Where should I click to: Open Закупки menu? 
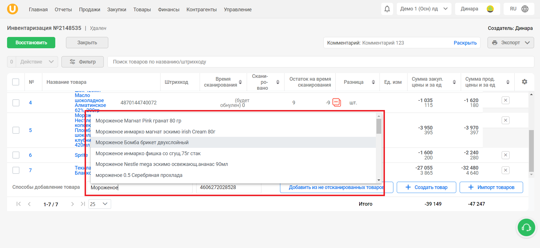tap(117, 10)
